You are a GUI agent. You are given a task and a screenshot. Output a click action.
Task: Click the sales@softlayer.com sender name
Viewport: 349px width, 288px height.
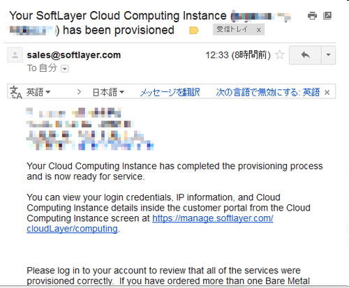pyautogui.click(x=74, y=55)
